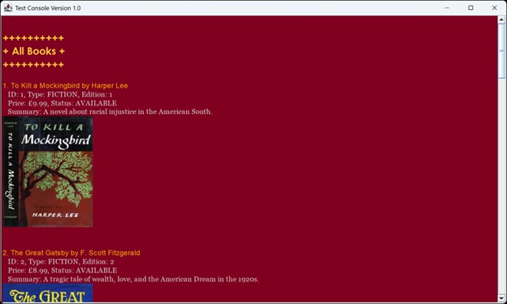The width and height of the screenshot is (507, 304).
Task: Click "ID: 2, Type: FICTION, Edition: 2" line
Action: click(x=61, y=262)
